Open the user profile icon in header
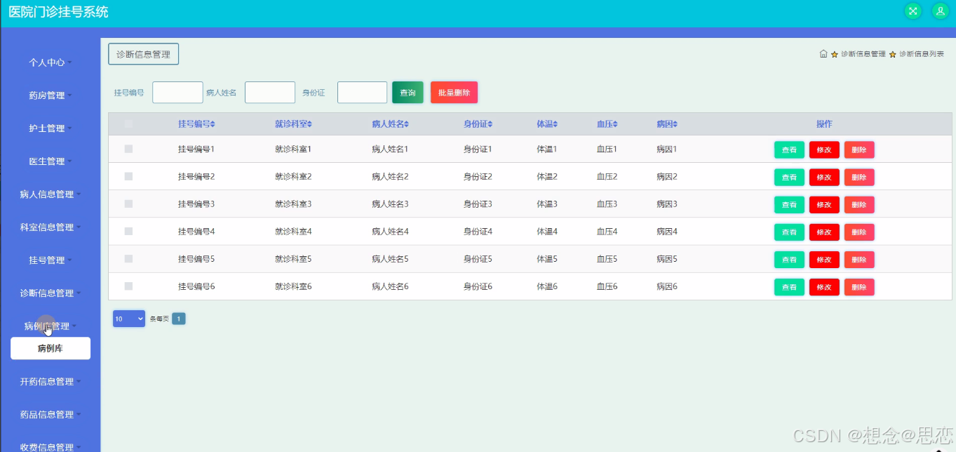The image size is (956, 452). pyautogui.click(x=940, y=11)
